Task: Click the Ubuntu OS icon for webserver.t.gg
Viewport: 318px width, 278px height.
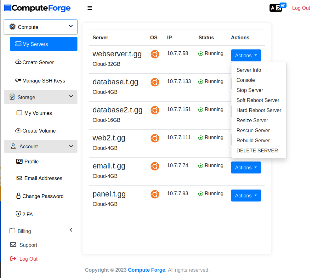Action: [155, 54]
